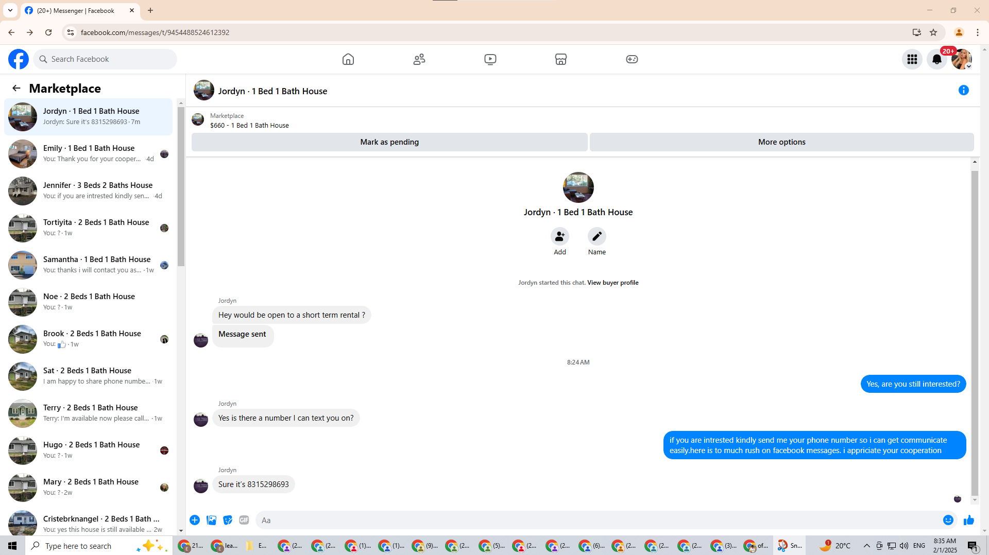Open Cristebrknangel 2 Beds 1 Bath chat
This screenshot has width=989, height=555.
(89, 522)
